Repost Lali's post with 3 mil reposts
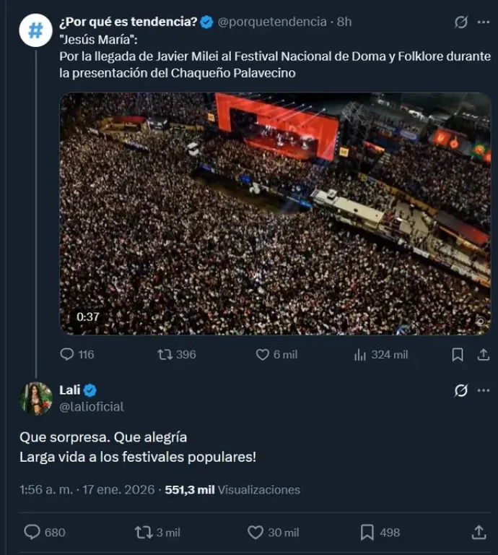Image resolution: width=498 pixels, height=555 pixels. tap(144, 532)
